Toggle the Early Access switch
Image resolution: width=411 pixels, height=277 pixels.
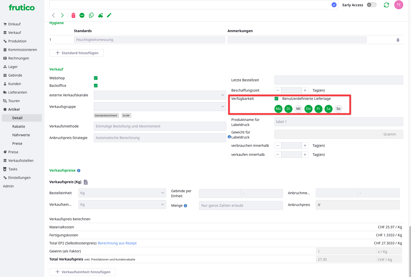pyautogui.click(x=372, y=5)
